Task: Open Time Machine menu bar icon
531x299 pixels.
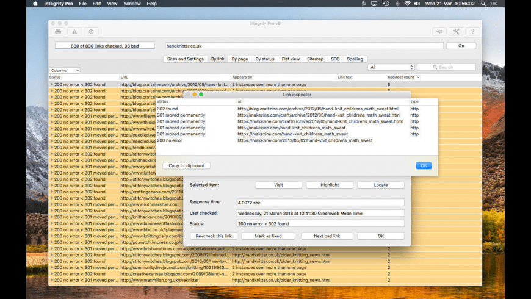Action: 386,4
